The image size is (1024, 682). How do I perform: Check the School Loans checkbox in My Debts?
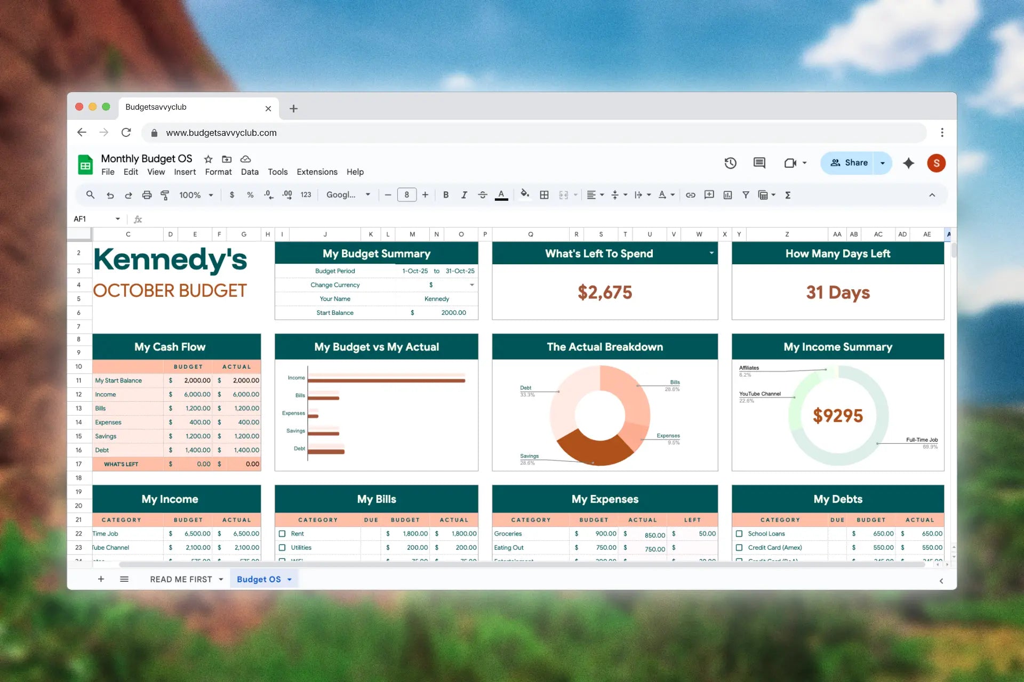point(739,533)
